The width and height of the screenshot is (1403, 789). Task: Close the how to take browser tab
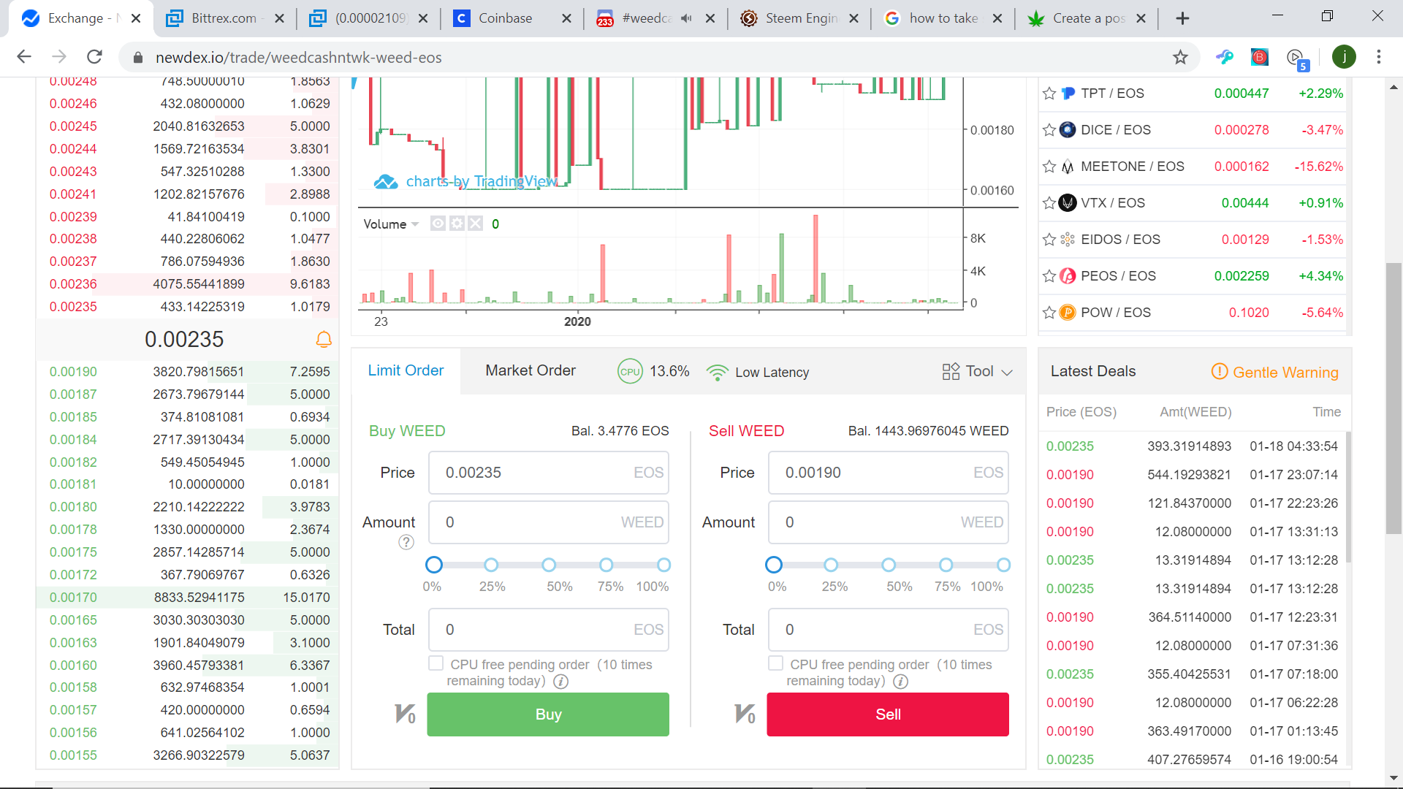click(997, 18)
